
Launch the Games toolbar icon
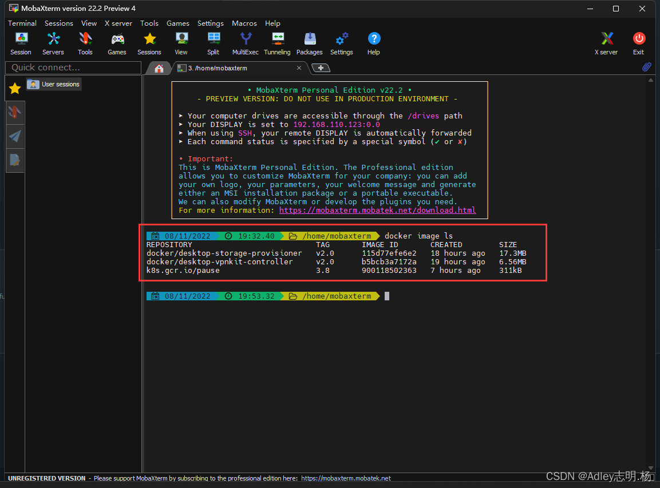pos(117,43)
